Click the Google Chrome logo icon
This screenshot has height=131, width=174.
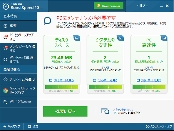click(x=5, y=91)
